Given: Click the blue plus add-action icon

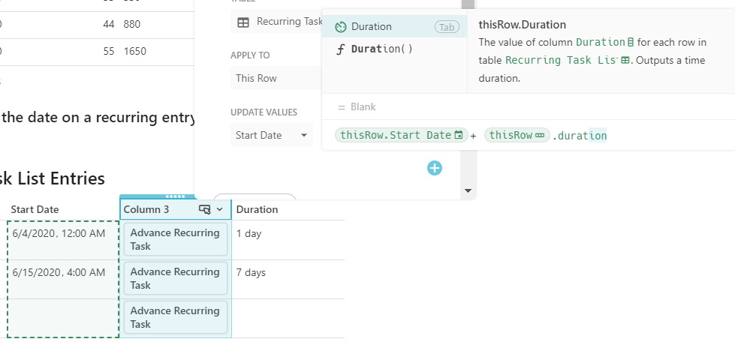Looking at the screenshot, I should pyautogui.click(x=435, y=168).
